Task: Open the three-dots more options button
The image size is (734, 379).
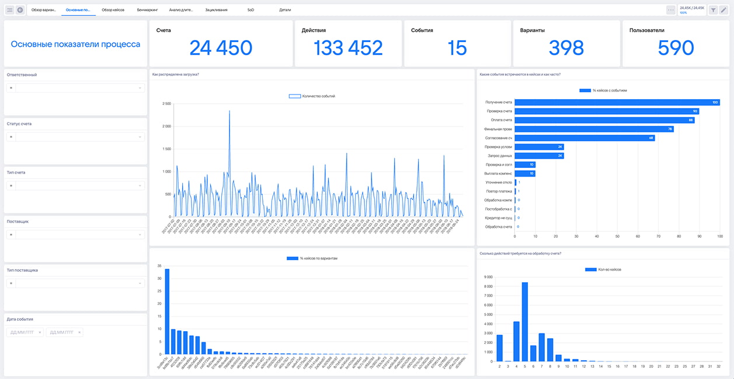Action: (670, 10)
